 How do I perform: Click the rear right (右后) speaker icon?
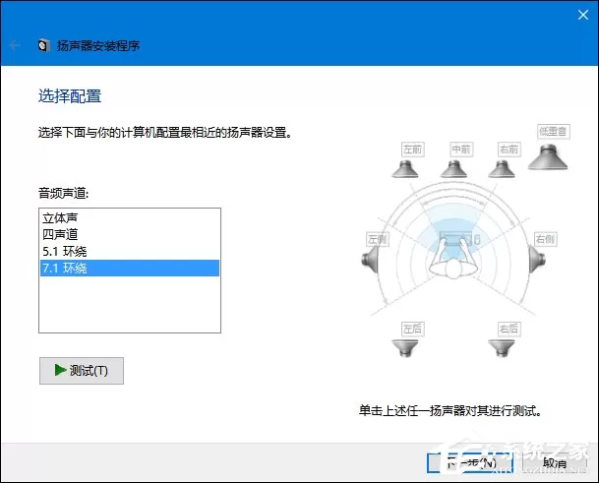click(502, 347)
